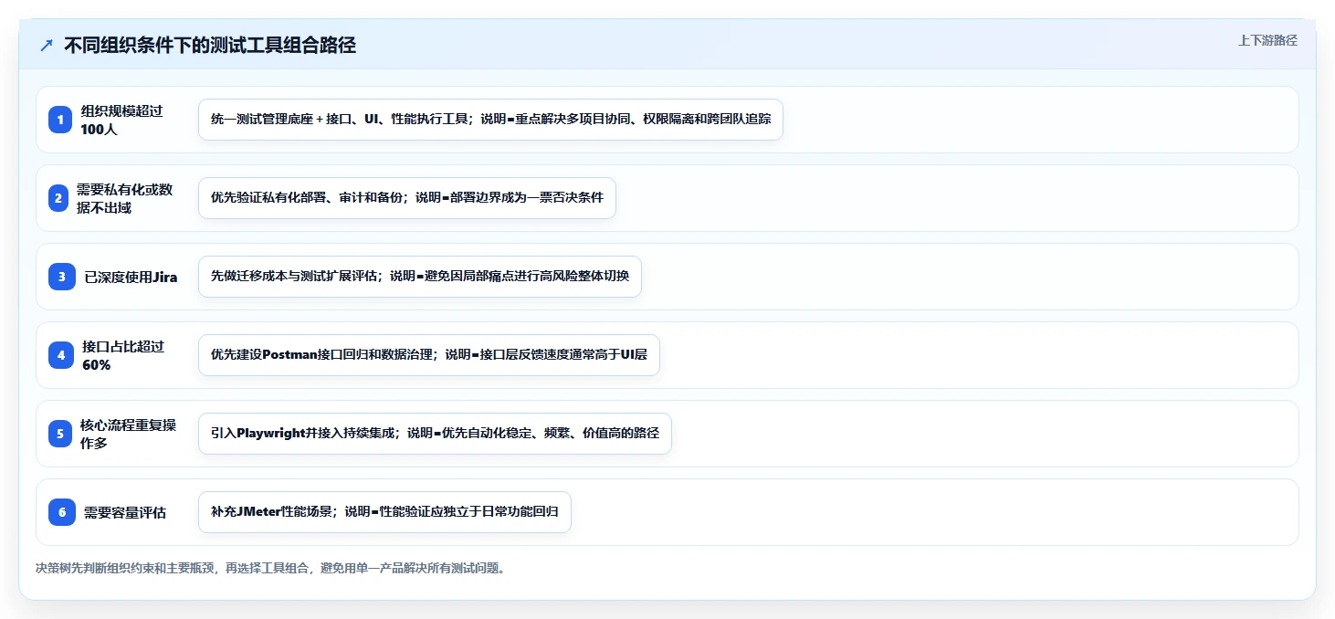Select the 核心流程重复操作多 condition
1335x619 pixels.
point(128,434)
